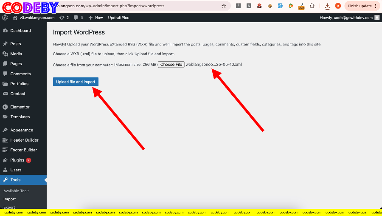
Task: Select the Tools menu item
Action: [23, 180]
